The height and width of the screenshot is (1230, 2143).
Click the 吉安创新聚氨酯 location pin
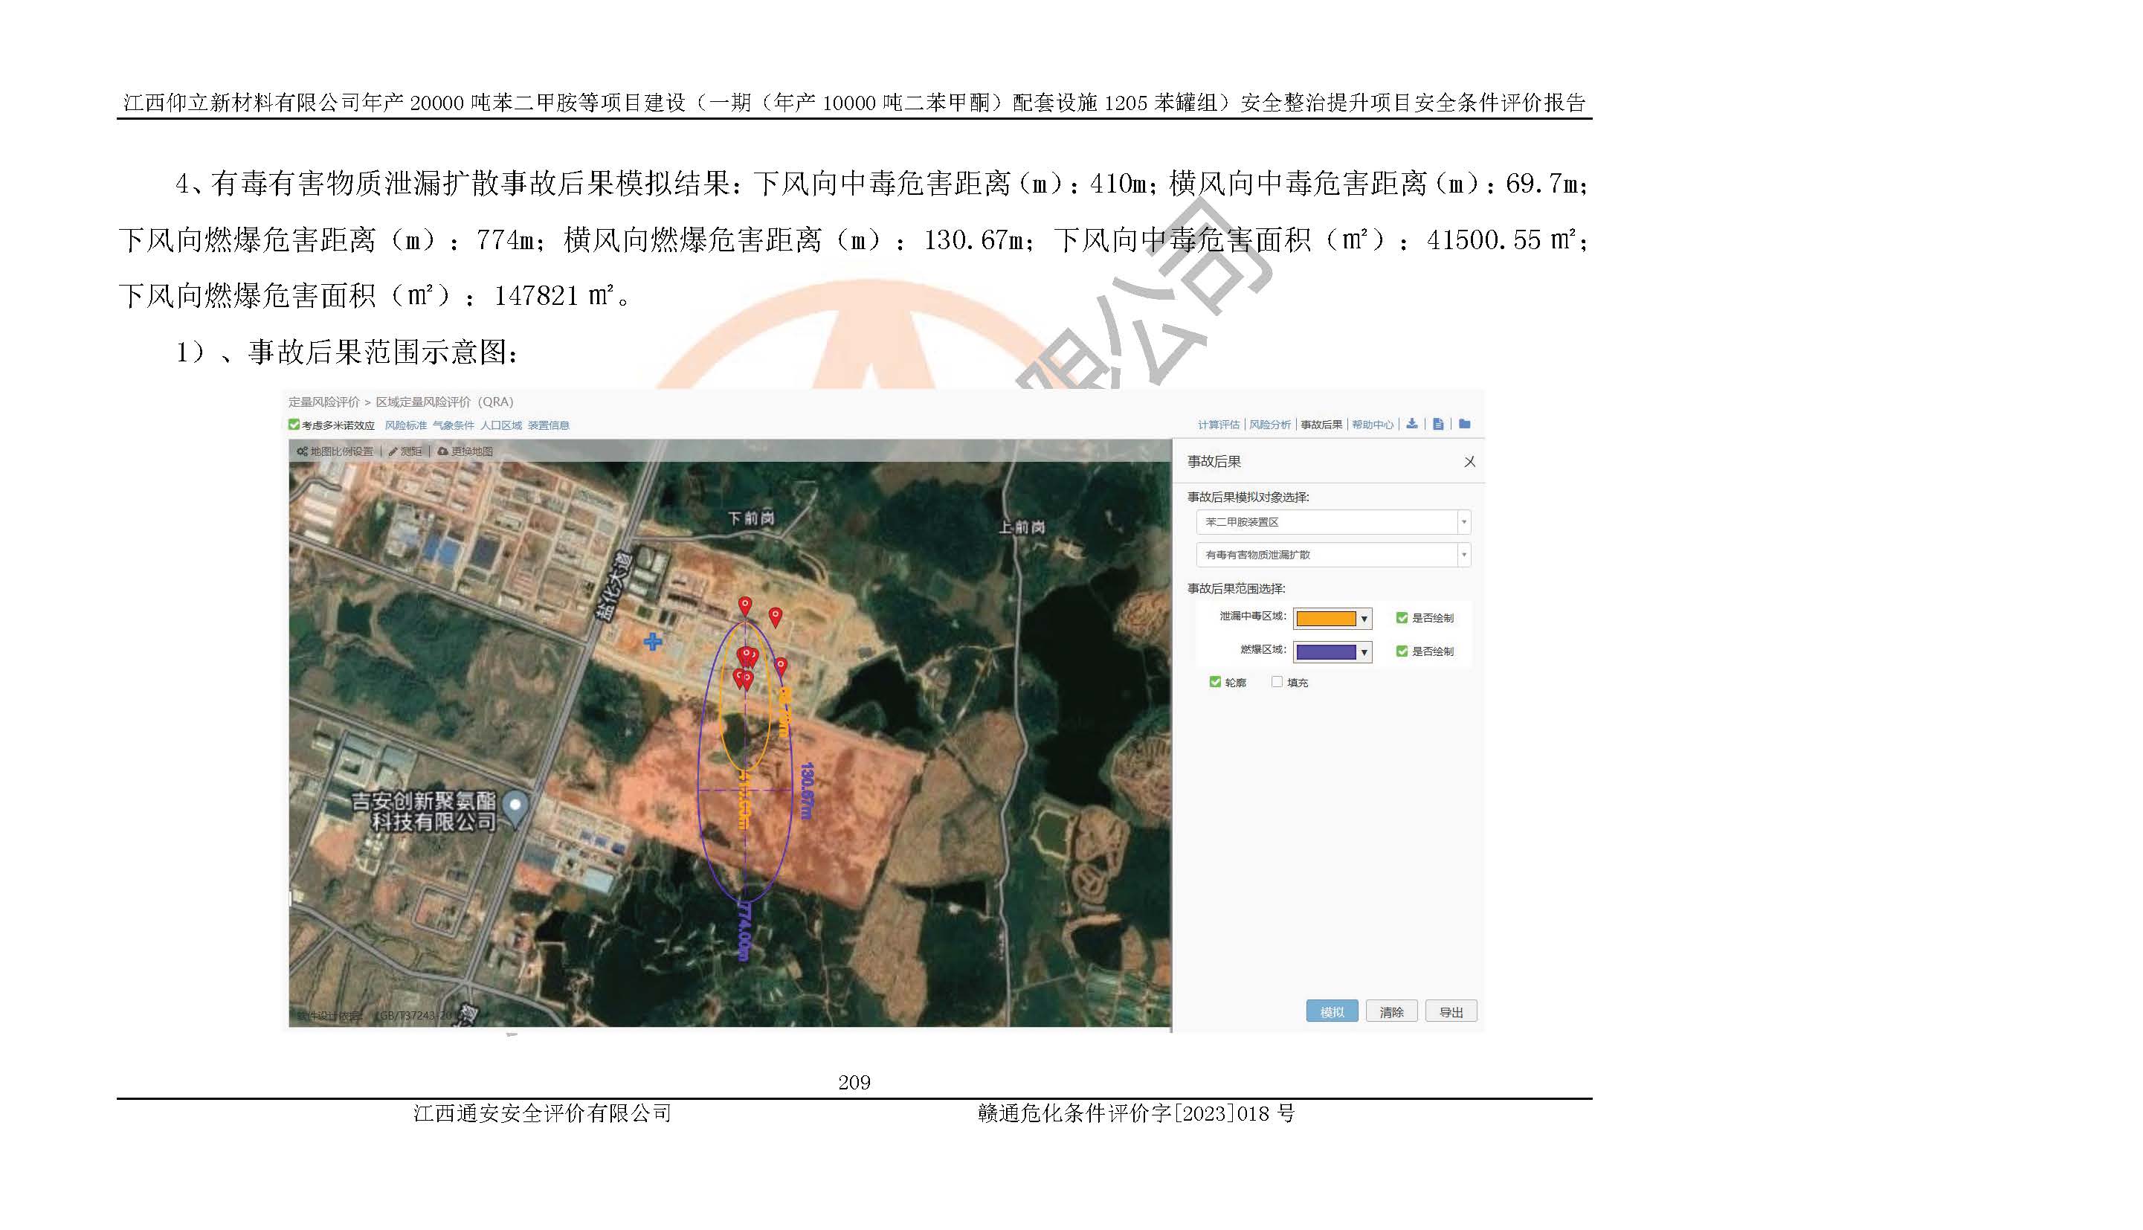(515, 806)
